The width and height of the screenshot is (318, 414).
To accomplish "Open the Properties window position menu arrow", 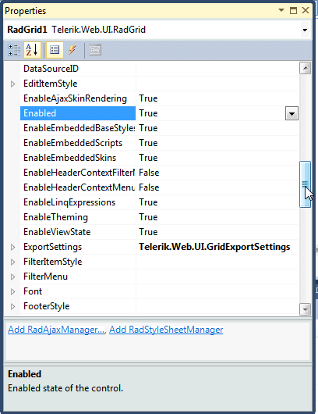I will tap(281, 10).
